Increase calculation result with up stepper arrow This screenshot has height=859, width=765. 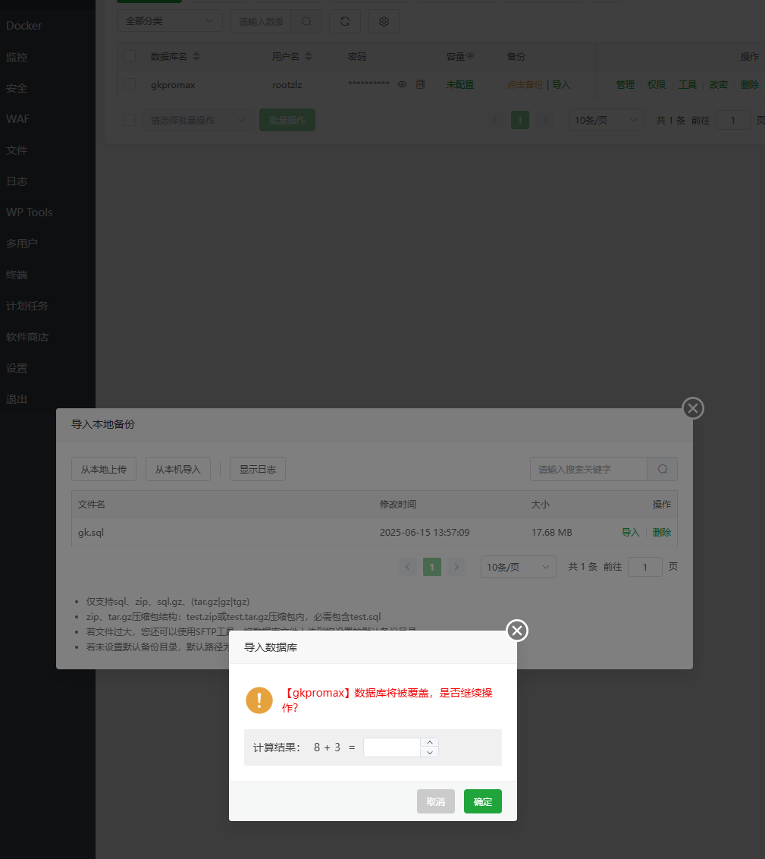pyautogui.click(x=430, y=742)
